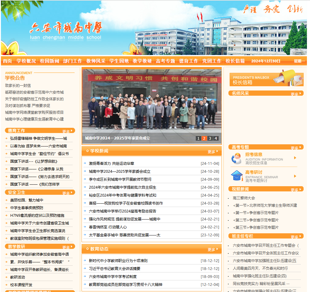This screenshot has width=310, height=292.
Task: Click the arrow bullet before 激扬青春活力 news
Action: click(85, 163)
